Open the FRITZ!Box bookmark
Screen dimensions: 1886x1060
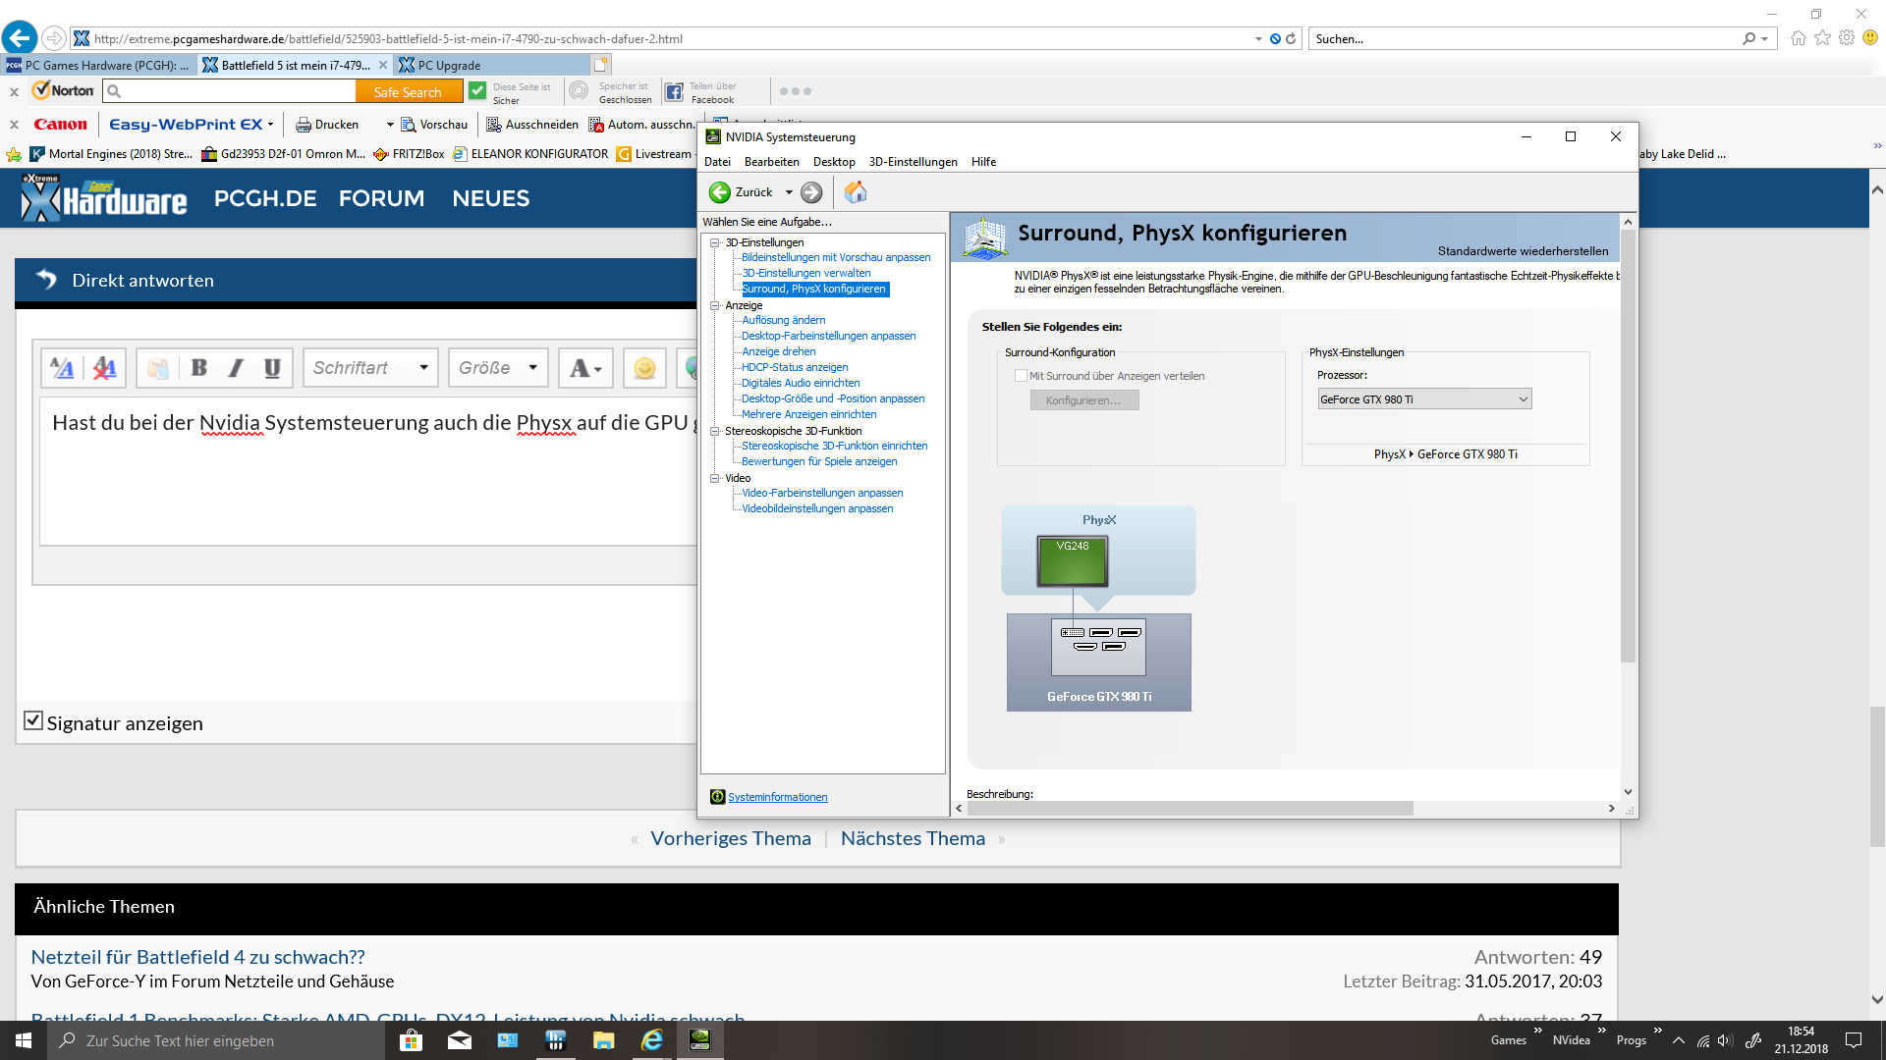[409, 154]
